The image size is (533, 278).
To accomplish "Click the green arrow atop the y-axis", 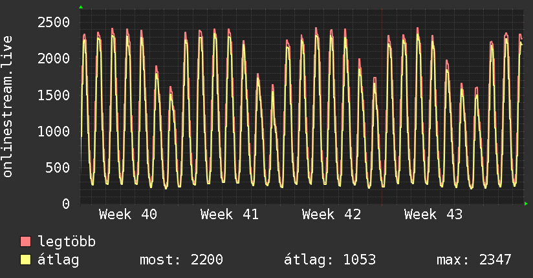I will coord(81,7).
